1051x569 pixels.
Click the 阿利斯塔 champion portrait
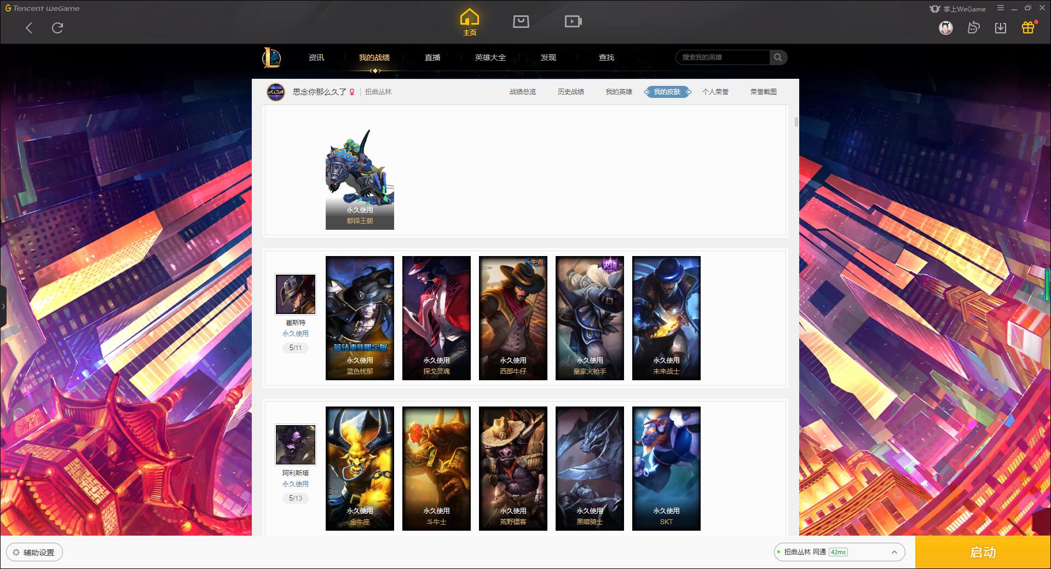[296, 445]
